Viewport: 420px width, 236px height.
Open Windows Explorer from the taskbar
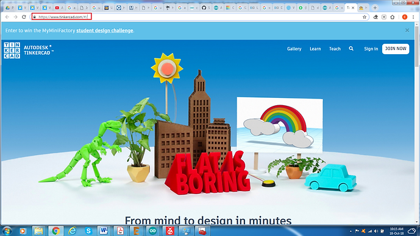[39, 231]
